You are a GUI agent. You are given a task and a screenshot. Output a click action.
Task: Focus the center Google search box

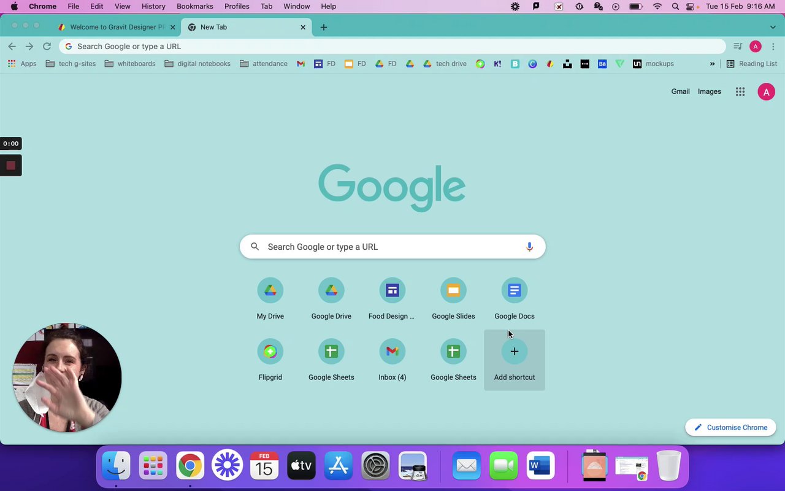click(x=392, y=247)
